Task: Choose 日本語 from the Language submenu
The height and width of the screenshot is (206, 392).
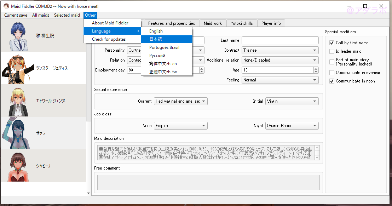Action: point(156,39)
